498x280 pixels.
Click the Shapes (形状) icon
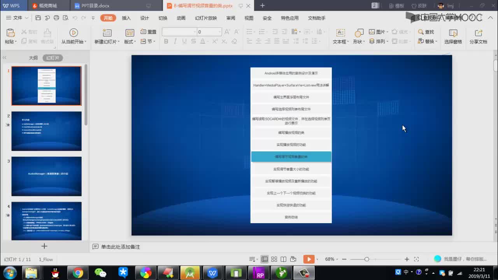pyautogui.click(x=359, y=33)
